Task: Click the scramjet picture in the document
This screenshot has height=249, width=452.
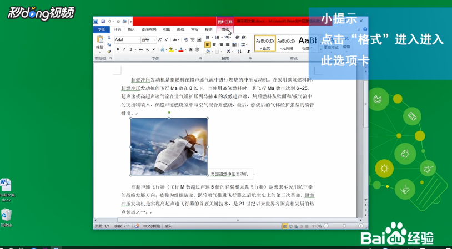Action: click(x=169, y=146)
